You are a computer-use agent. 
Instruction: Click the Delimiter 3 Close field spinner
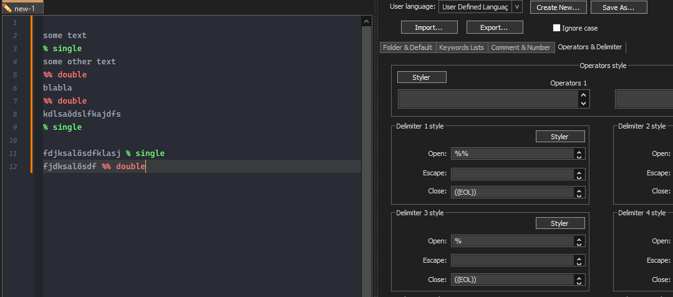click(580, 280)
